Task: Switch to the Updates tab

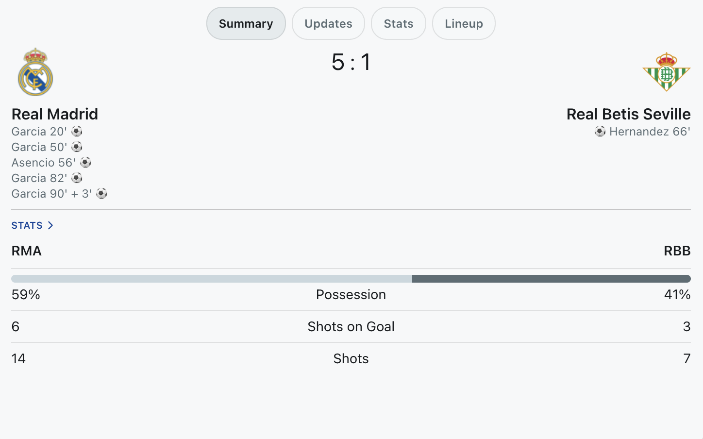Action: tap(328, 23)
